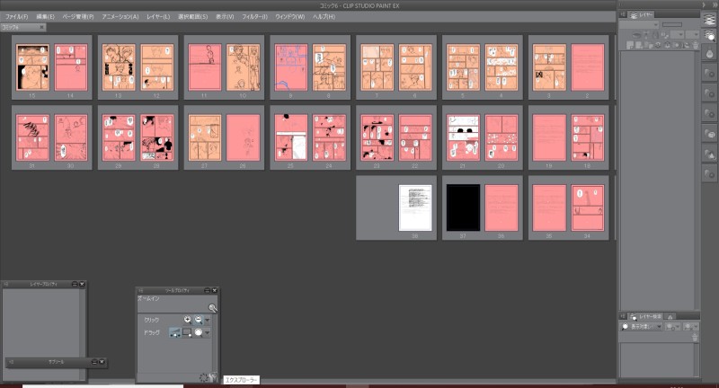
Task: Open the ファイル(F) menu
Action: click(x=16, y=16)
